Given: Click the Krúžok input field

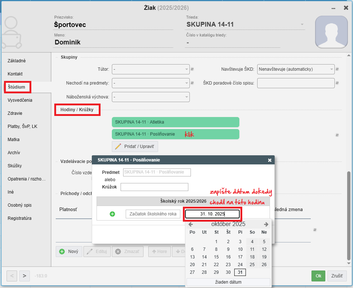Looking at the screenshot, I should [154, 187].
